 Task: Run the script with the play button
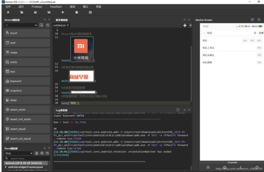tap(63, 12)
